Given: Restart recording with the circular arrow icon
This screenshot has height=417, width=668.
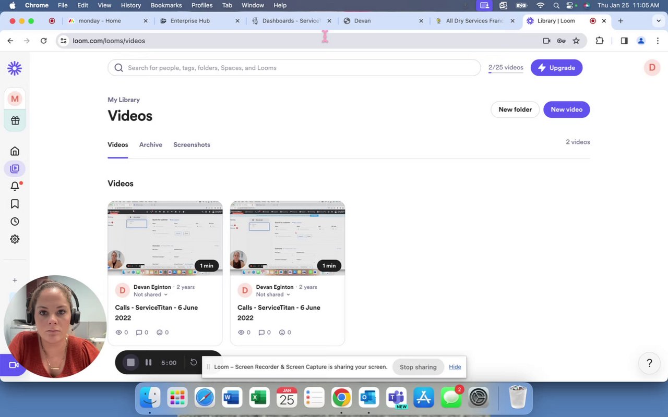Looking at the screenshot, I should point(194,362).
